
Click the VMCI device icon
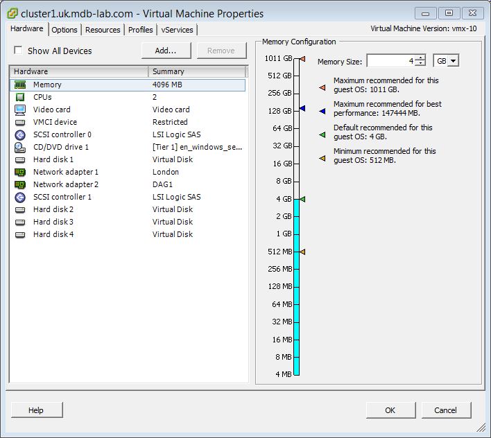[x=20, y=122]
